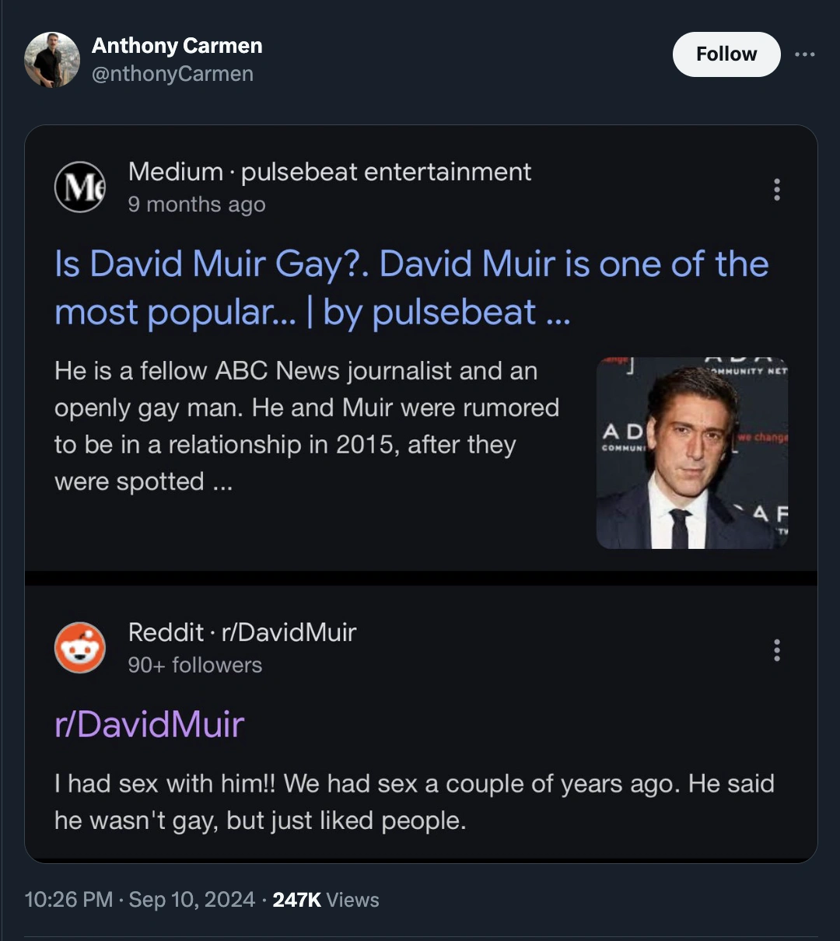This screenshot has height=941, width=840.
Task: Click the "I had sex with him!!" snippet
Action: click(x=414, y=801)
